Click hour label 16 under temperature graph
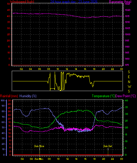 85,159
